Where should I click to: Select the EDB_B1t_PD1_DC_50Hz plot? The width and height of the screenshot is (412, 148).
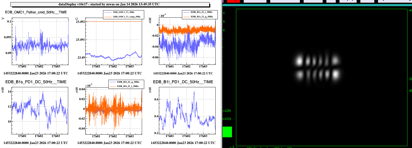[x=187, y=110]
